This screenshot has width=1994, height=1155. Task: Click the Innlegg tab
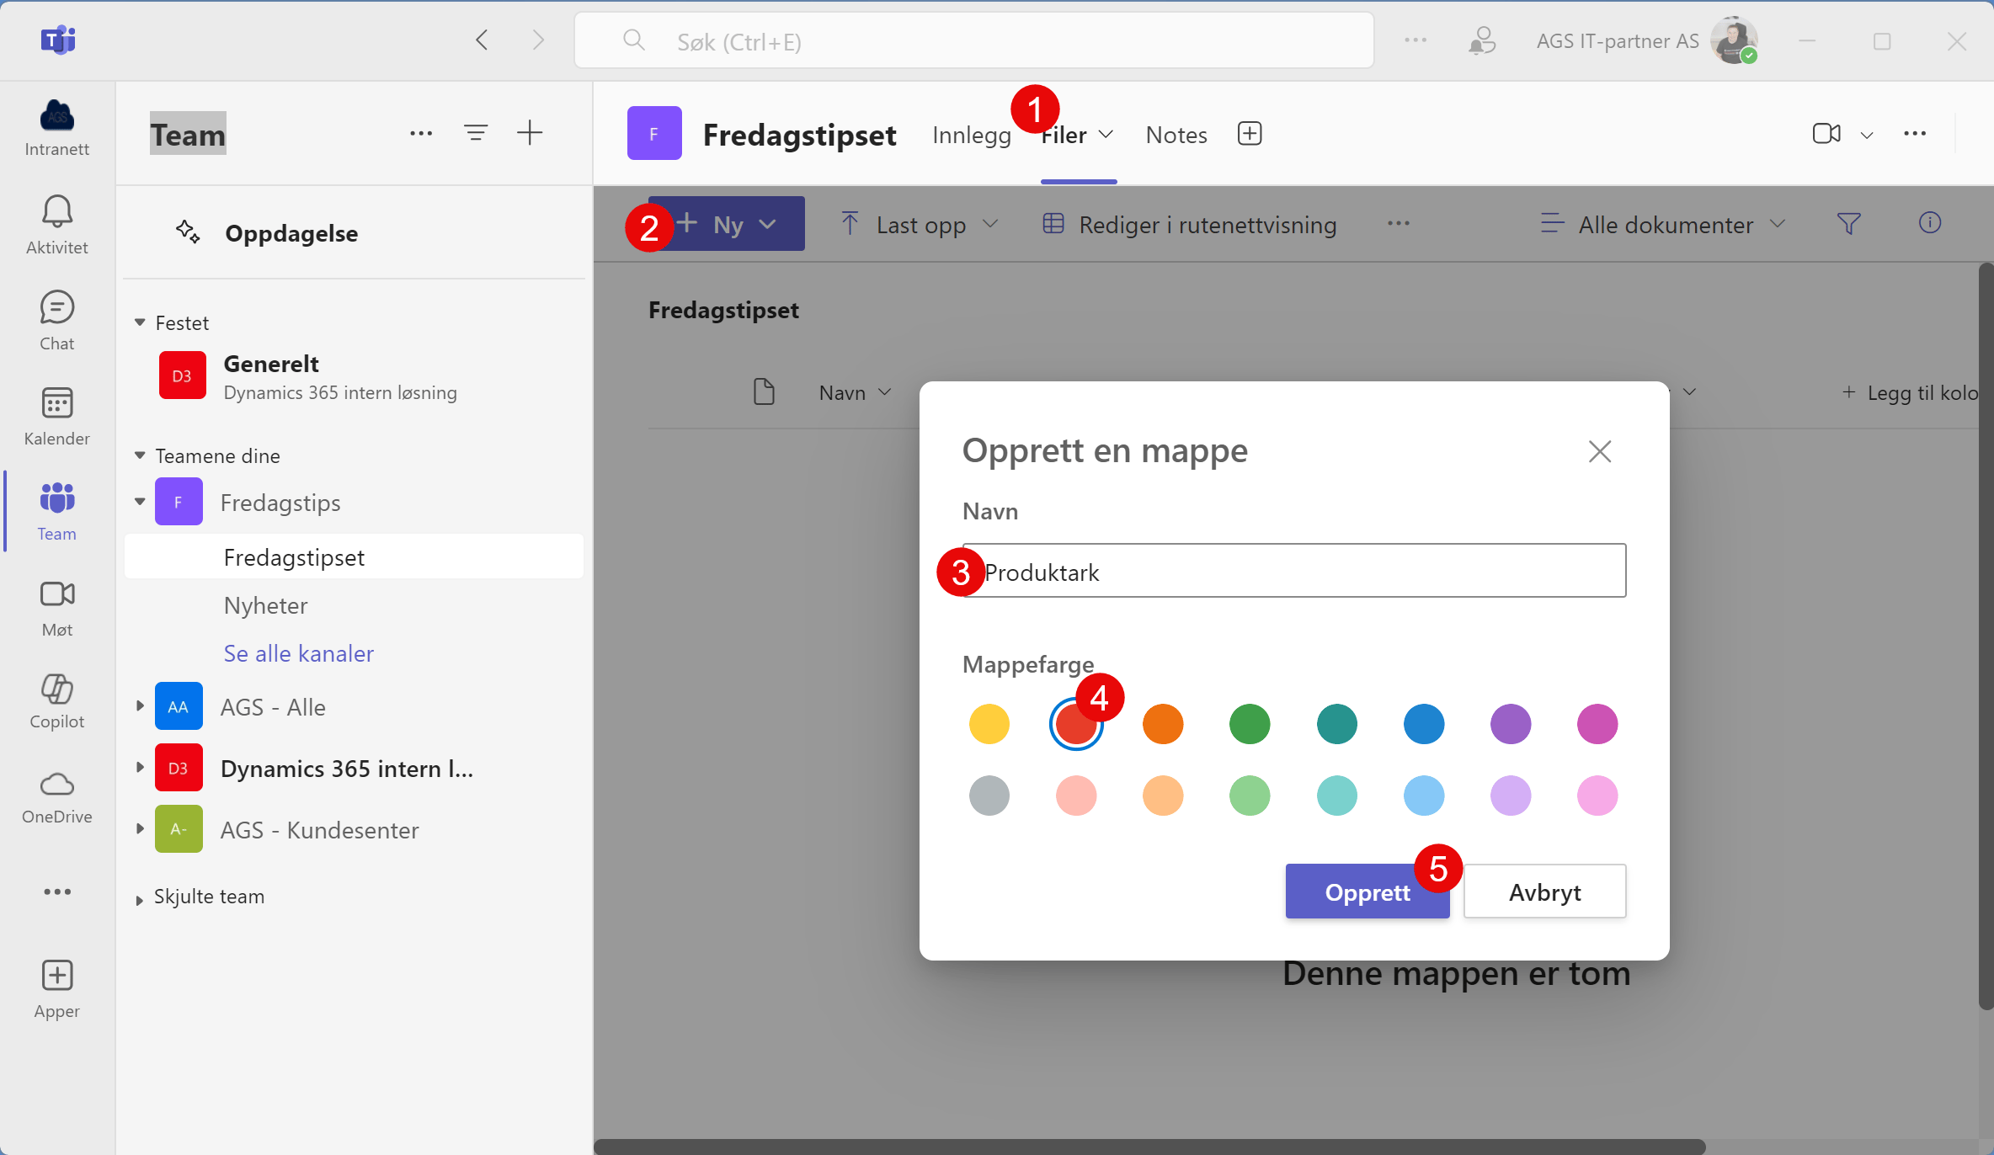point(973,133)
